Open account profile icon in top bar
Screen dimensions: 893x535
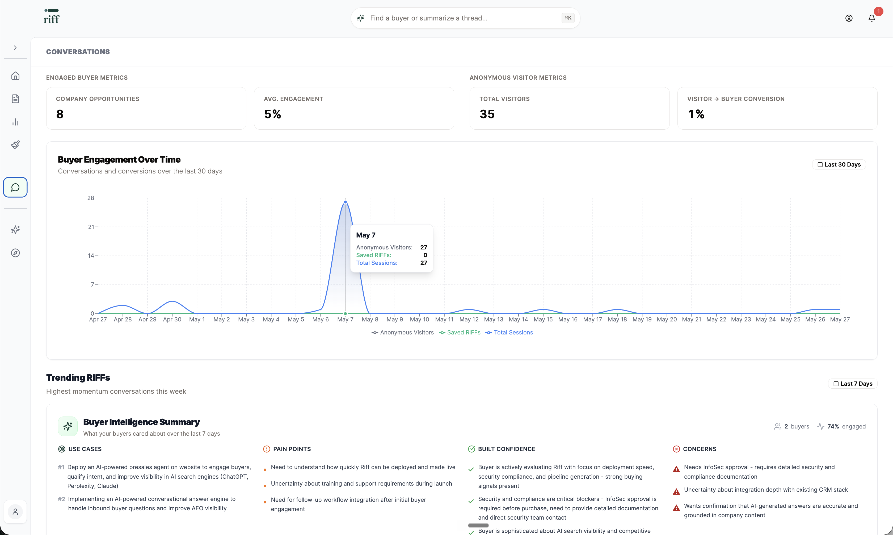click(849, 18)
